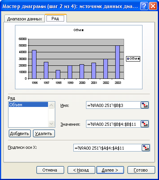159x180 pixels.
Task: Switch to the Диапазон данных tab
Action: (25, 19)
